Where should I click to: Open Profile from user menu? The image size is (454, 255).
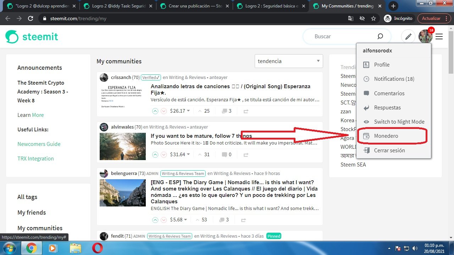[394, 65]
